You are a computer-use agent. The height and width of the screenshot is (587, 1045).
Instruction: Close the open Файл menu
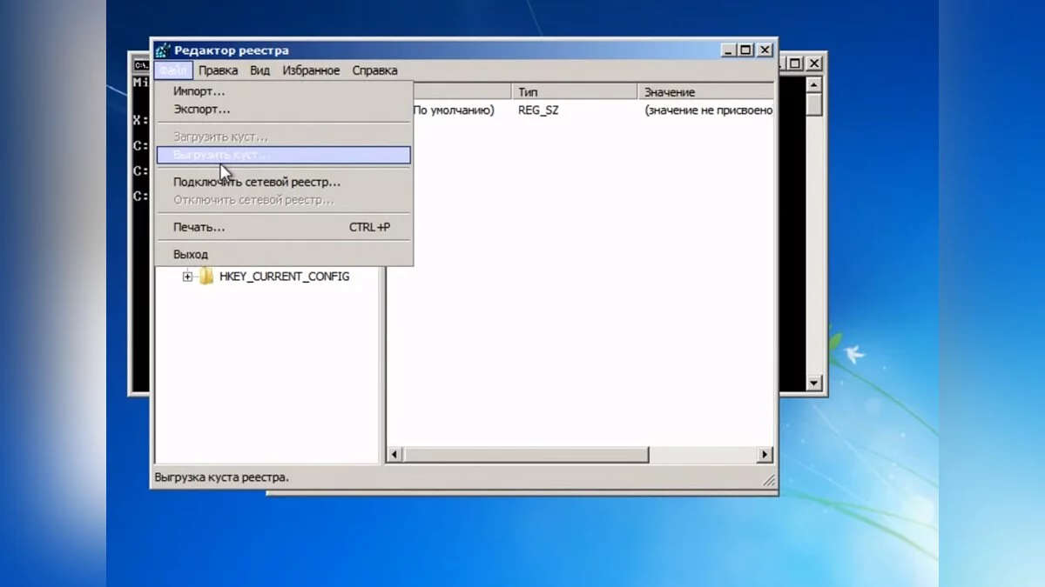(172, 70)
